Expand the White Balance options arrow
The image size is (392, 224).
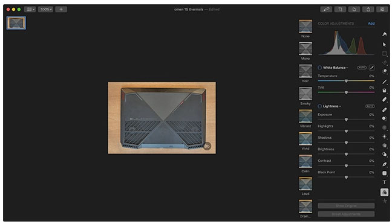pyautogui.click(x=347, y=68)
